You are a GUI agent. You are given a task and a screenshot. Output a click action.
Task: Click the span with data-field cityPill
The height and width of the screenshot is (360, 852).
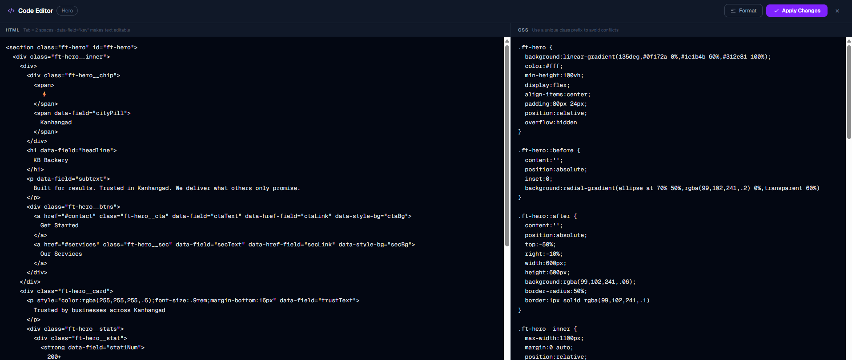tap(82, 113)
